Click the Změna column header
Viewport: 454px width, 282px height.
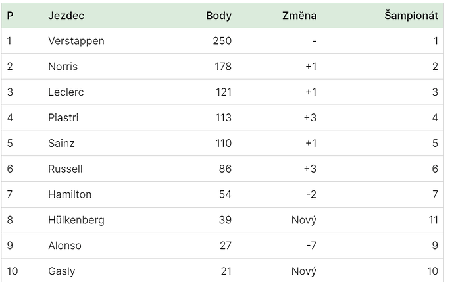tap(299, 16)
